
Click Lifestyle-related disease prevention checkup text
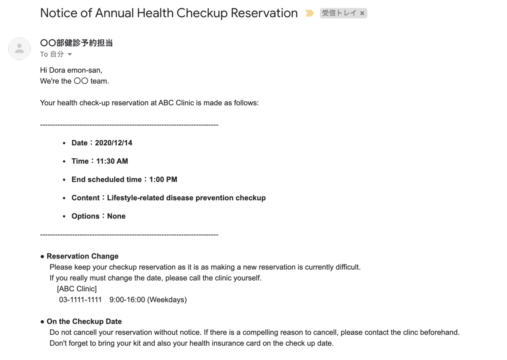point(186,198)
